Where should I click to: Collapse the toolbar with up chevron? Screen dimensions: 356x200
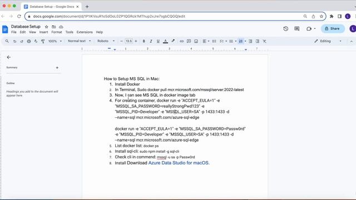coord(351,41)
